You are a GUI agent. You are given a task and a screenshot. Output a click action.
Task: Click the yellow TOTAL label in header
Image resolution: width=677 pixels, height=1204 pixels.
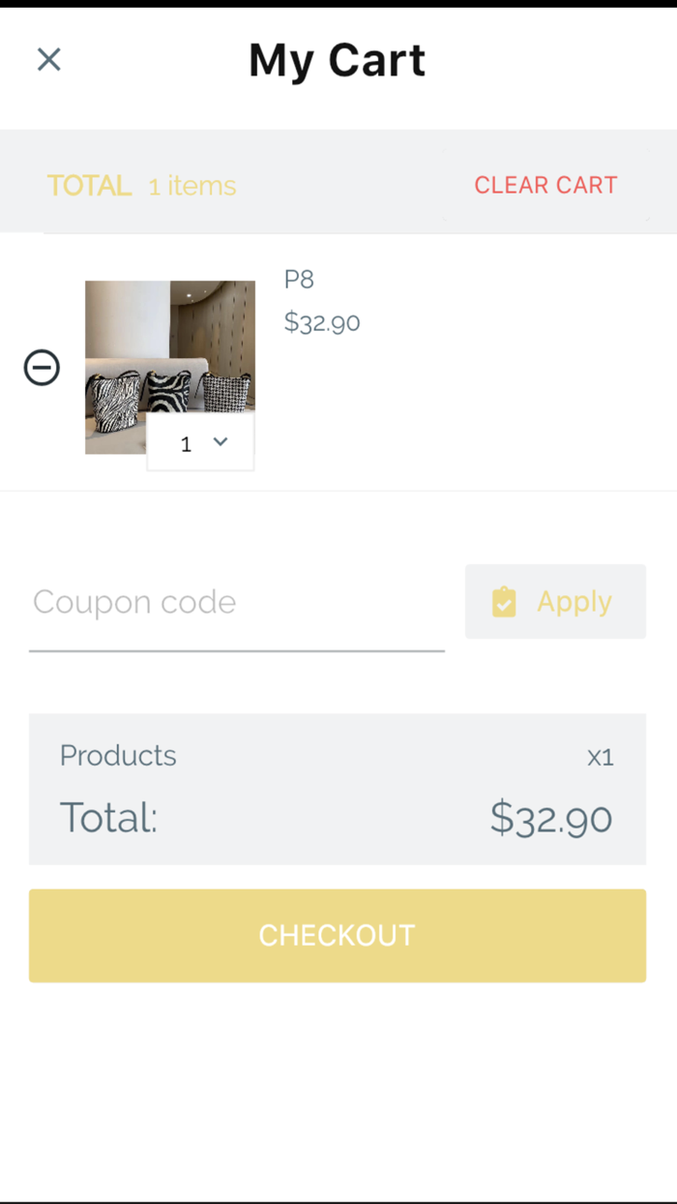89,186
